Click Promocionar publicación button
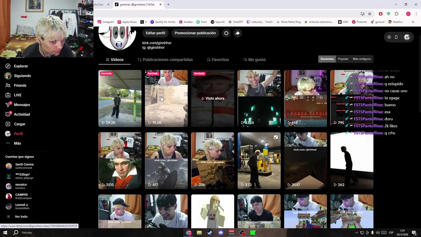Image resolution: width=421 pixels, height=237 pixels. 195,33
